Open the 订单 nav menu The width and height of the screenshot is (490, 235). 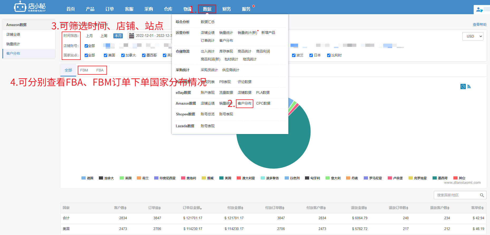[x=110, y=9]
